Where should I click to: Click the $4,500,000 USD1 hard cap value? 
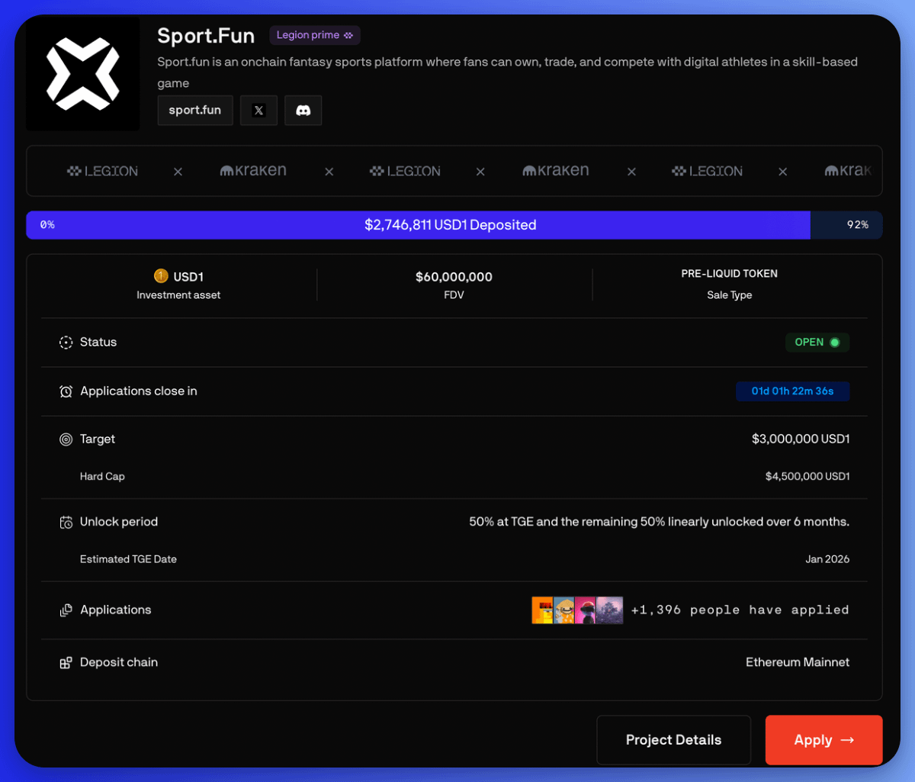[x=807, y=477]
